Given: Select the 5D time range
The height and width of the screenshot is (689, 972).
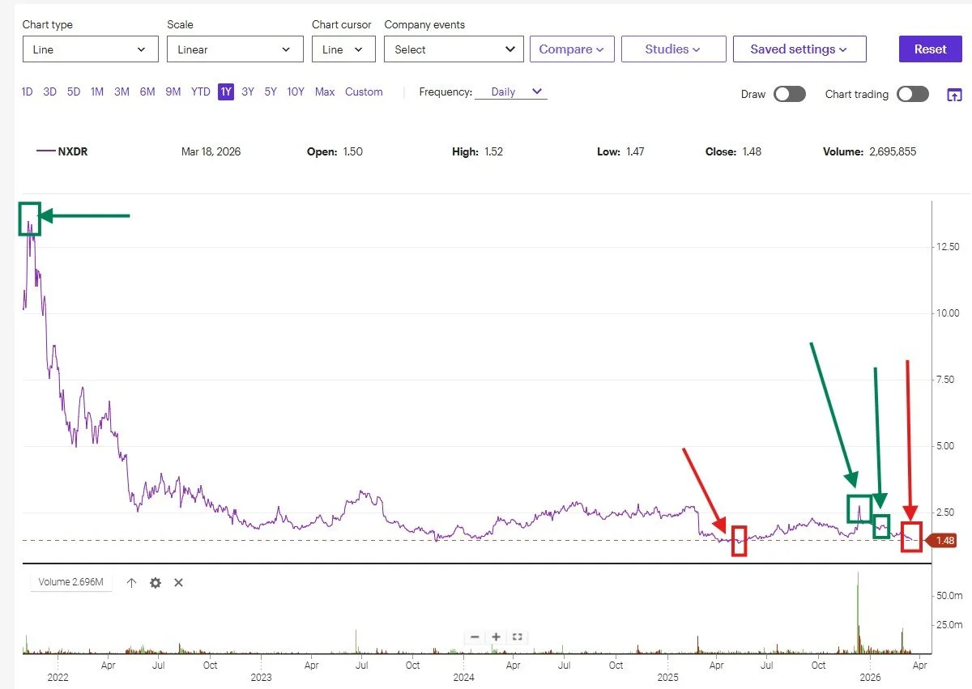Looking at the screenshot, I should (x=73, y=91).
